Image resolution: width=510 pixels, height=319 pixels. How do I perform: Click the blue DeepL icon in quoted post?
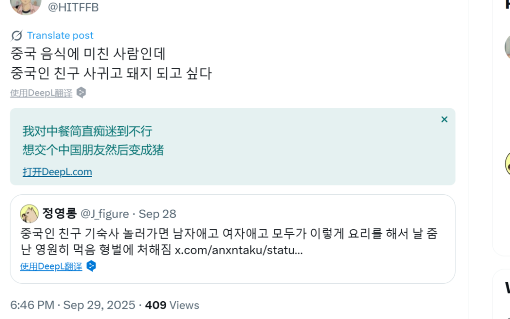pyautogui.click(x=91, y=266)
